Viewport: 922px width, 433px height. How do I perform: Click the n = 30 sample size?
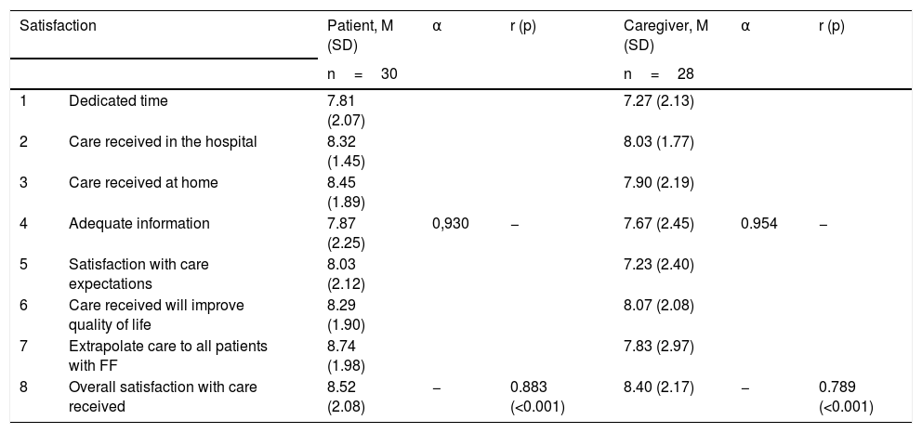358,73
